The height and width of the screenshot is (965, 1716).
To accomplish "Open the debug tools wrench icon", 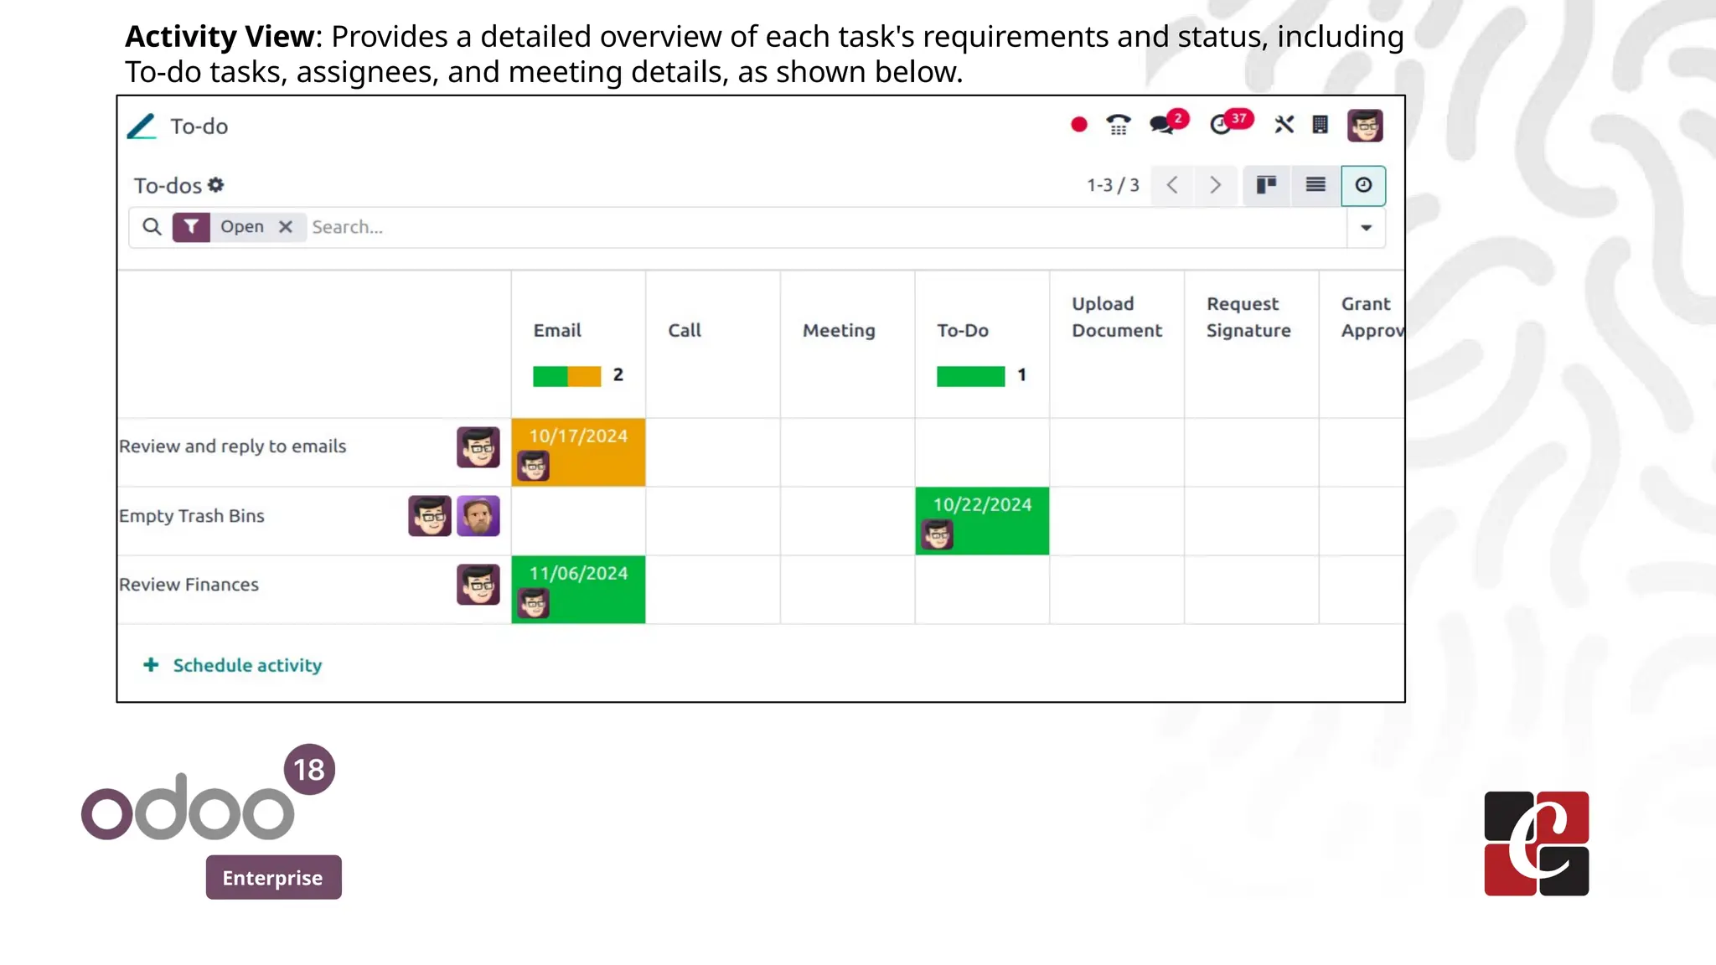I will point(1284,126).
